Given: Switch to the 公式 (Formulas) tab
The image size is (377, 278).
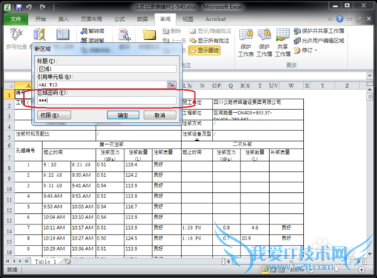Looking at the screenshot, I should point(120,19).
